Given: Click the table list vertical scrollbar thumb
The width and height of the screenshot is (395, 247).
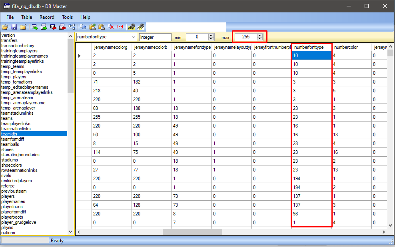Looking at the screenshot, I should pos(70,66).
